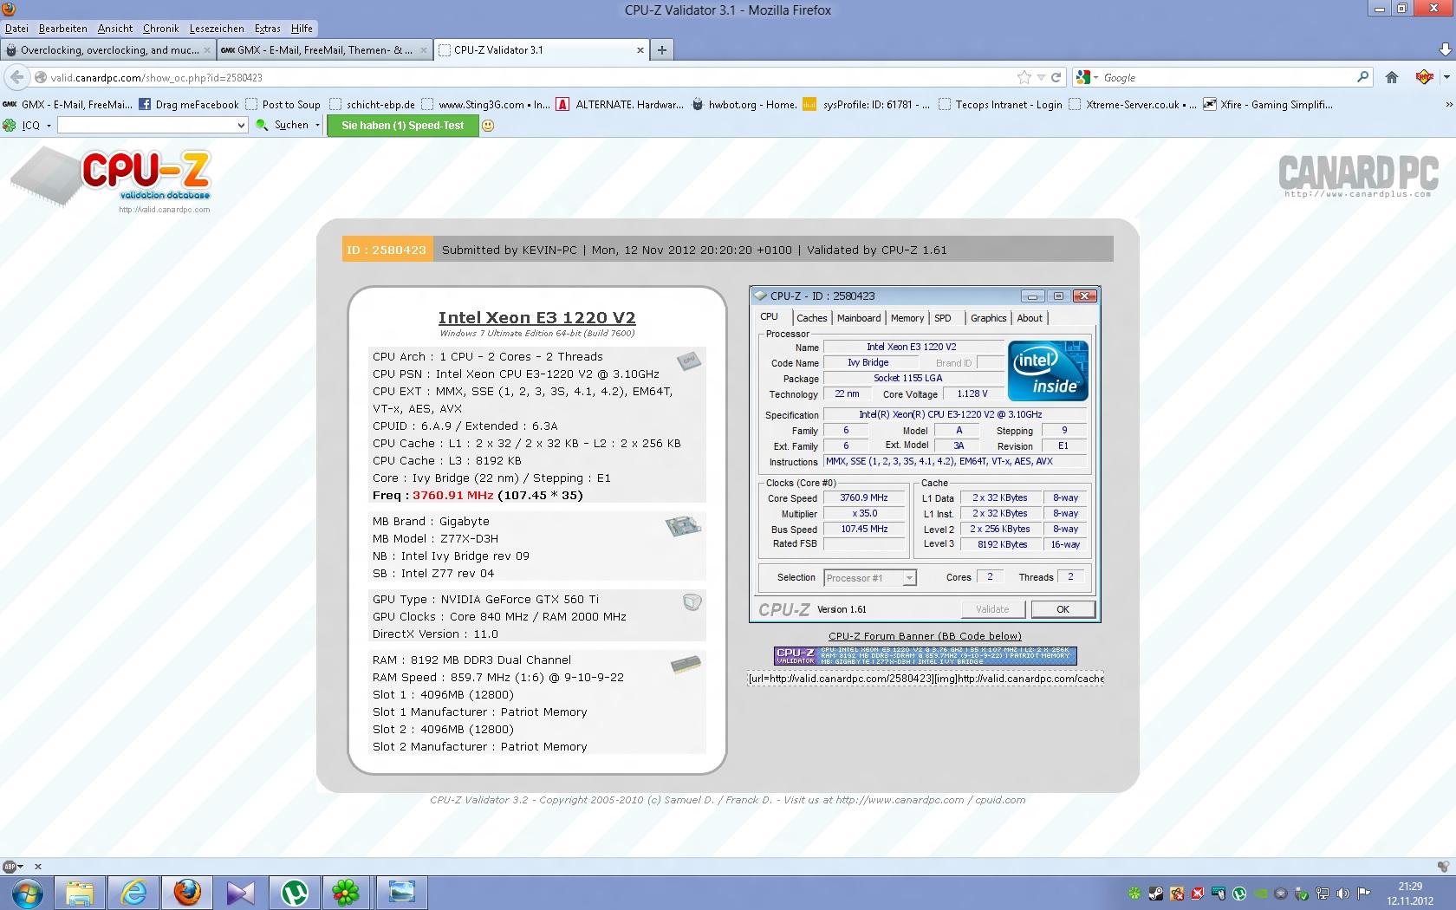1456x910 pixels.
Task: Go back with the browser back arrow
Action: [x=16, y=77]
